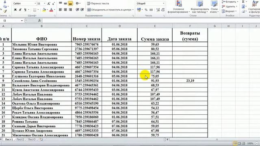This screenshot has width=260, height=146.
Task: Select column B header
Action: coord(41,26)
